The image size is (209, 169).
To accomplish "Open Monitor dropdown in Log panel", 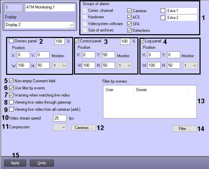I will 190,65.
